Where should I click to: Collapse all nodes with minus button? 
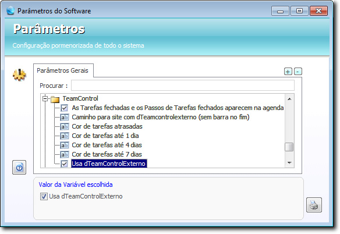(298, 72)
